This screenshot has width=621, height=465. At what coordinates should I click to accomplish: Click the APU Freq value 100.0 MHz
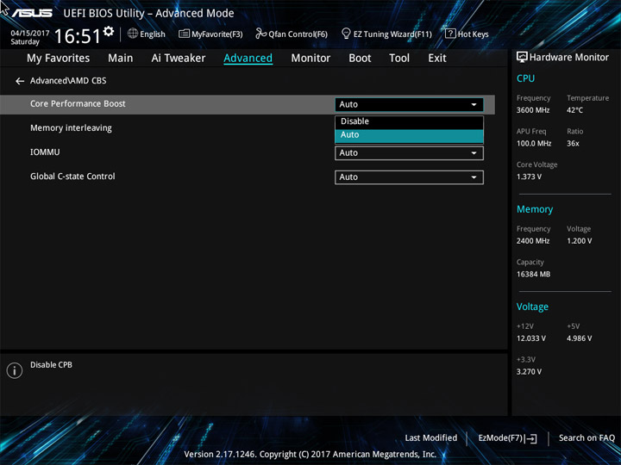click(x=534, y=144)
